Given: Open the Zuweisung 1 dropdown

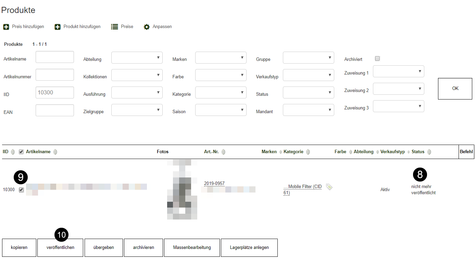Looking at the screenshot, I should (398, 71).
